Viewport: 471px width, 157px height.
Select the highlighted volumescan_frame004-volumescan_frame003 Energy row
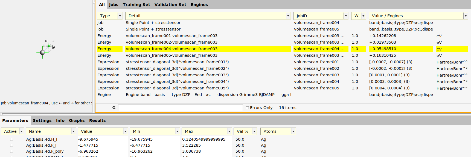171,49
